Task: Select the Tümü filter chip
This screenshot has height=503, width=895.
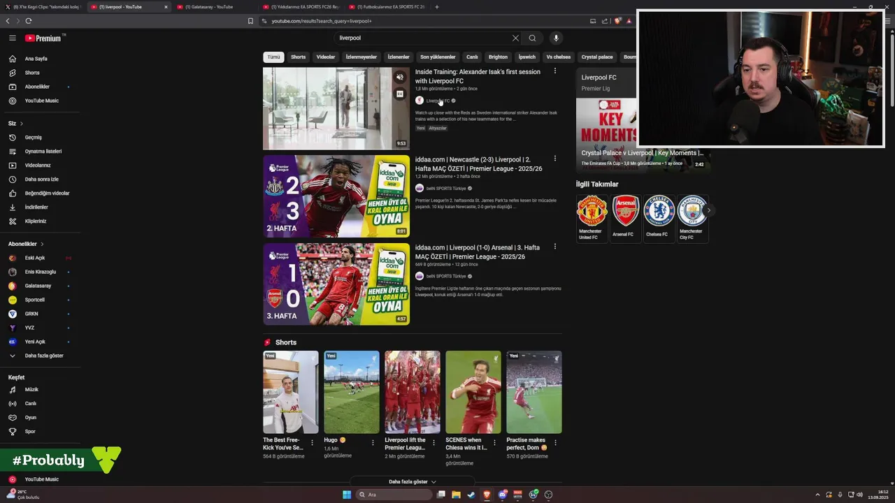Action: 273,57
